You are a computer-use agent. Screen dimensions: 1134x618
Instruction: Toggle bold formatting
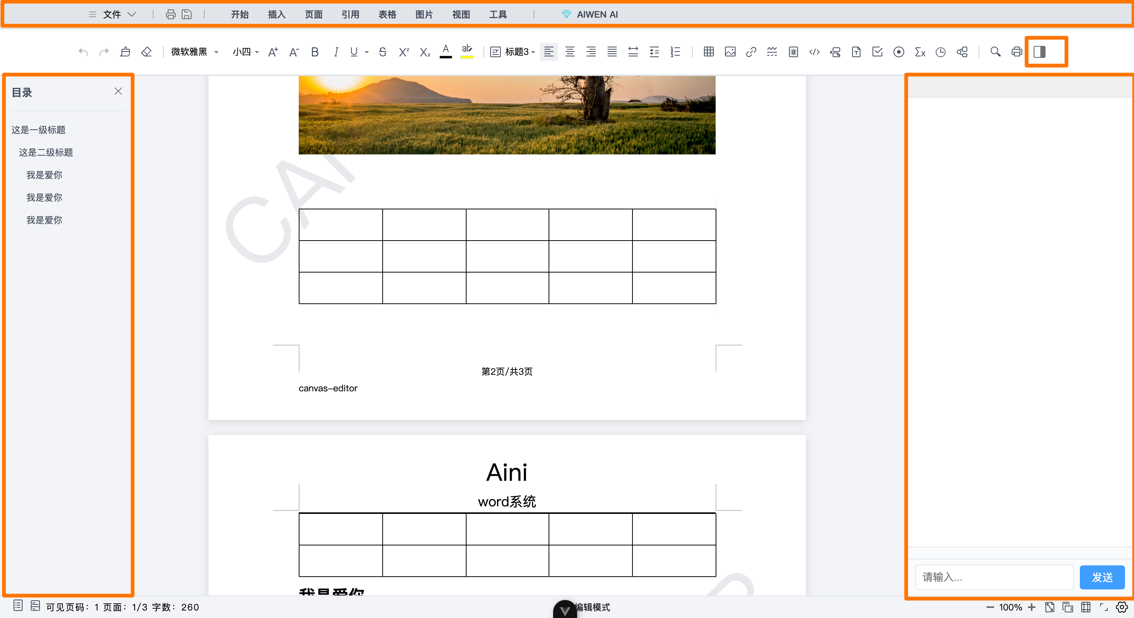[314, 52]
